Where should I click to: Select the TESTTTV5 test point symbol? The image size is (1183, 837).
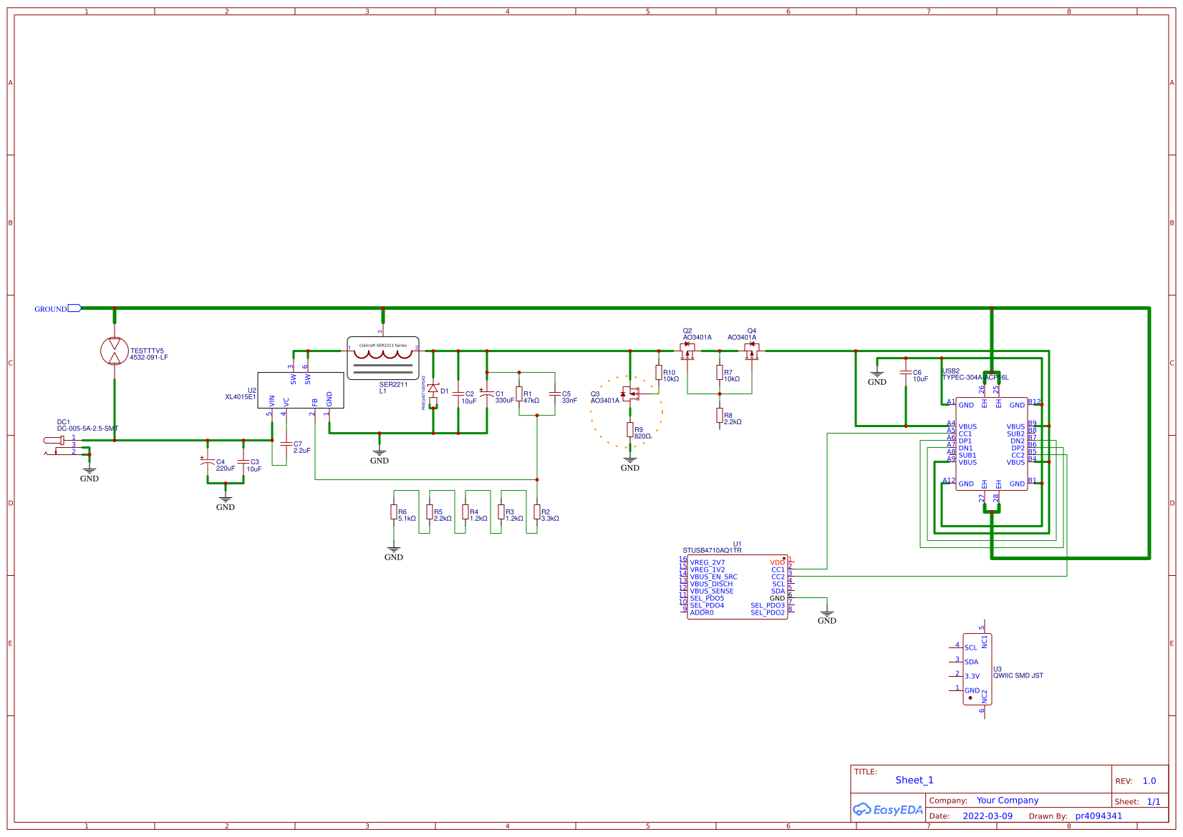[114, 351]
